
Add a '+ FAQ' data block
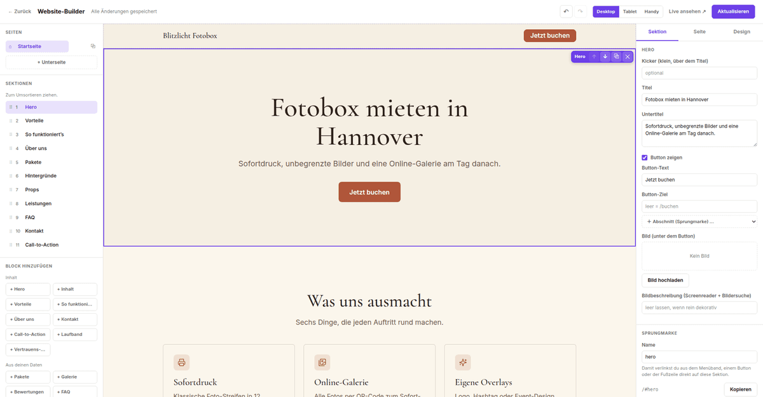point(75,392)
